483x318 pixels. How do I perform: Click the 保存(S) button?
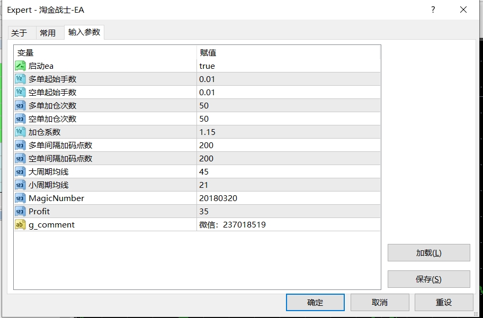[x=428, y=279]
